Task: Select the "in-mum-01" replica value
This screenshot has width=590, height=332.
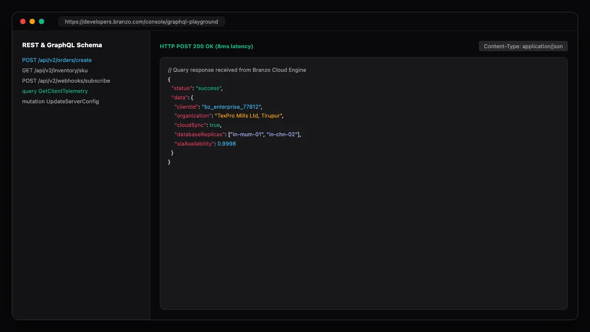Action: tap(246, 134)
